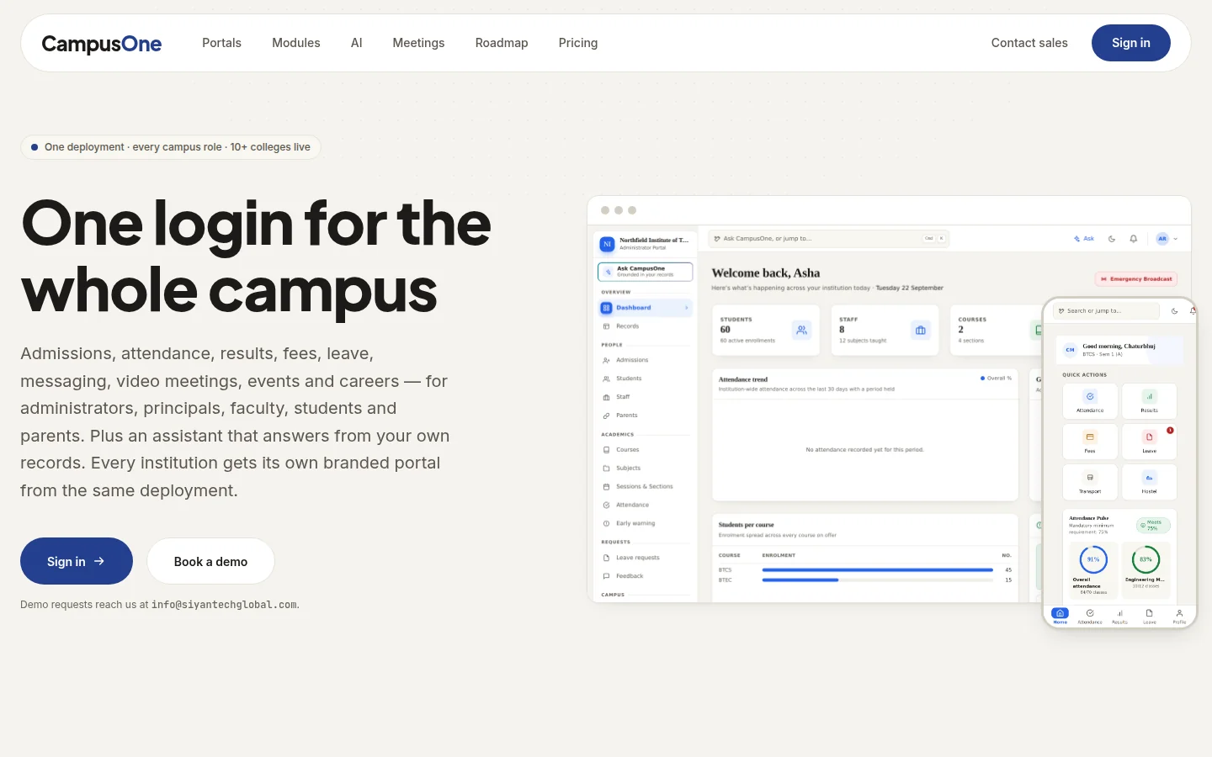Click the Emergency Broadcast button
The width and height of the screenshot is (1212, 757).
click(1136, 278)
